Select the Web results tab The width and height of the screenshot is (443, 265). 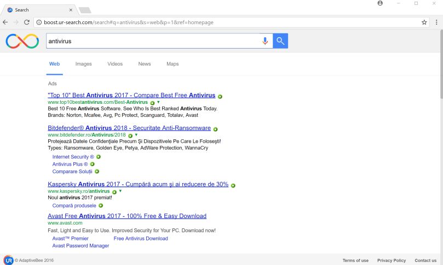coord(55,64)
